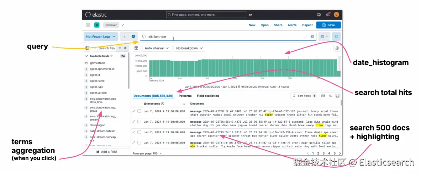
Task: Focus the query bar containing elk lion rider
Action: click(228, 37)
